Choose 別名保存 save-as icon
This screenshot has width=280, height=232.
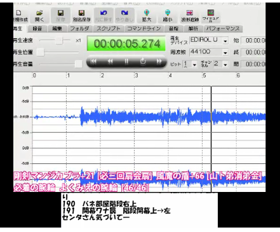(81, 15)
